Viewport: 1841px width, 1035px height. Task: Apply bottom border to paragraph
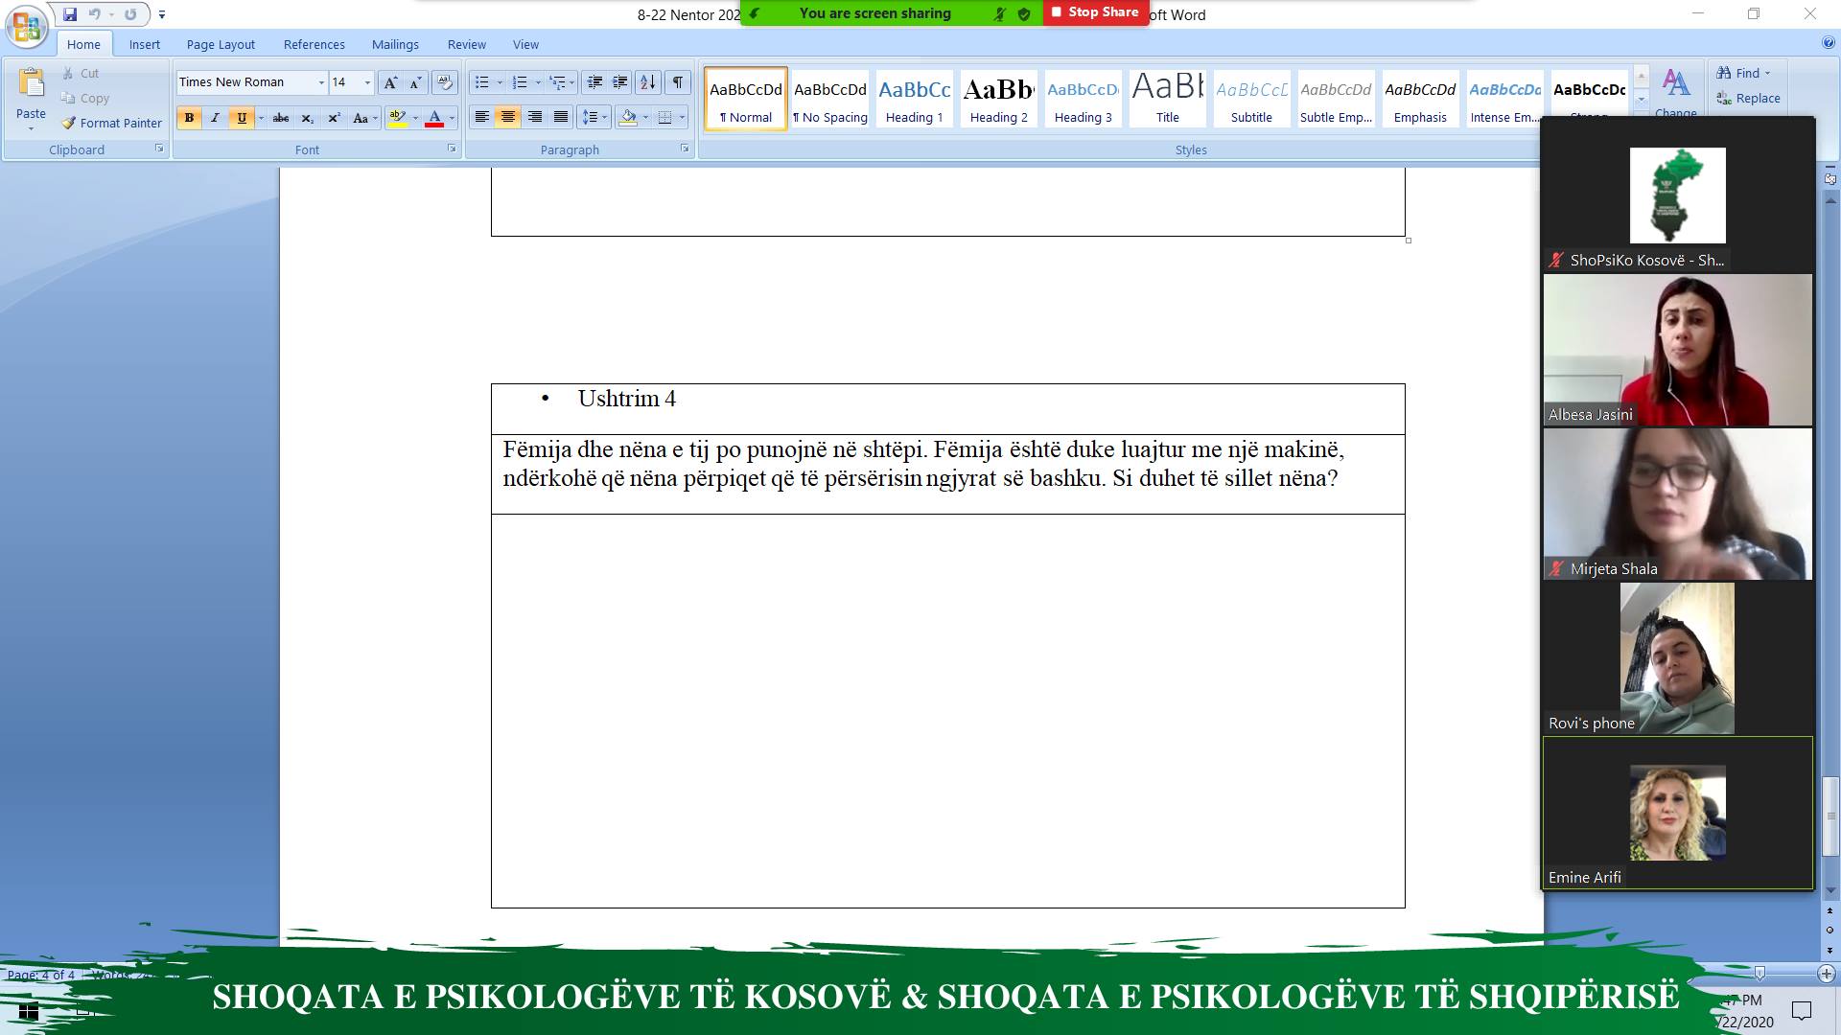click(x=664, y=118)
